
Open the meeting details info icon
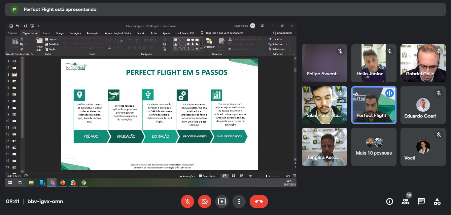click(x=390, y=201)
